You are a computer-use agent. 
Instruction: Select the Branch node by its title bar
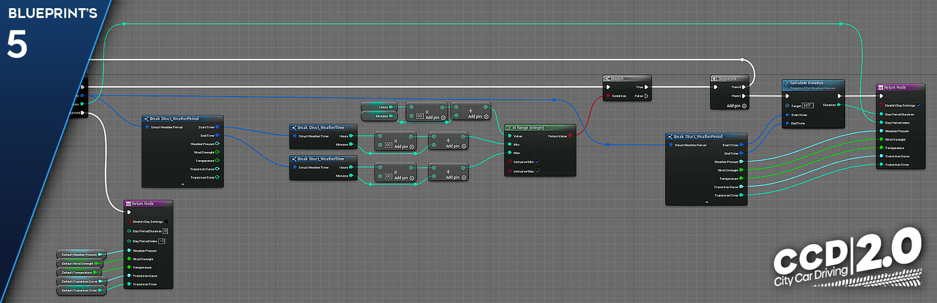(x=627, y=78)
